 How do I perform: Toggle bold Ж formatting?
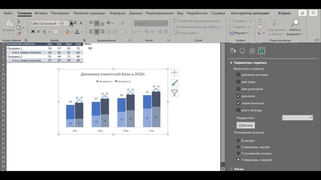click(33, 31)
